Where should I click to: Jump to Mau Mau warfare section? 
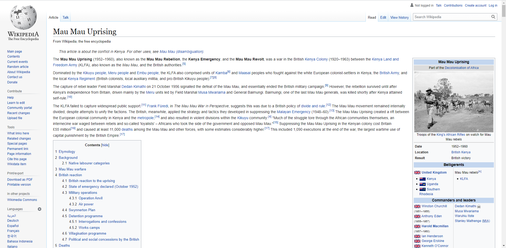(x=72, y=169)
